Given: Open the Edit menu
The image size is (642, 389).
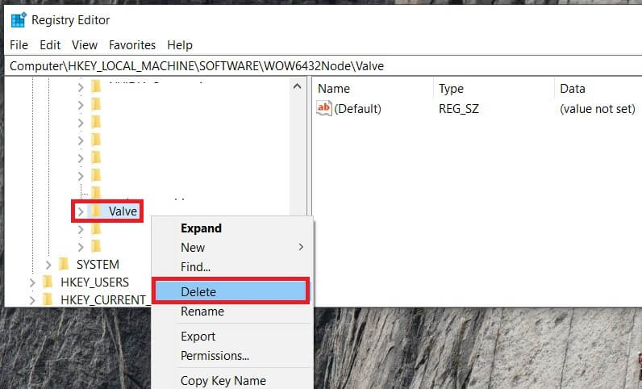Looking at the screenshot, I should (x=50, y=45).
